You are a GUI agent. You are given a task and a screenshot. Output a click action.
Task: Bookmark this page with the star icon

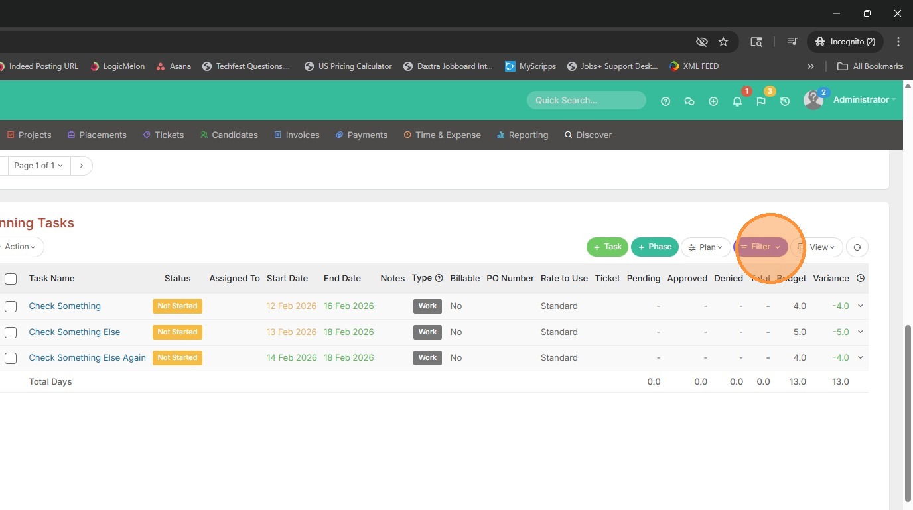[723, 42]
